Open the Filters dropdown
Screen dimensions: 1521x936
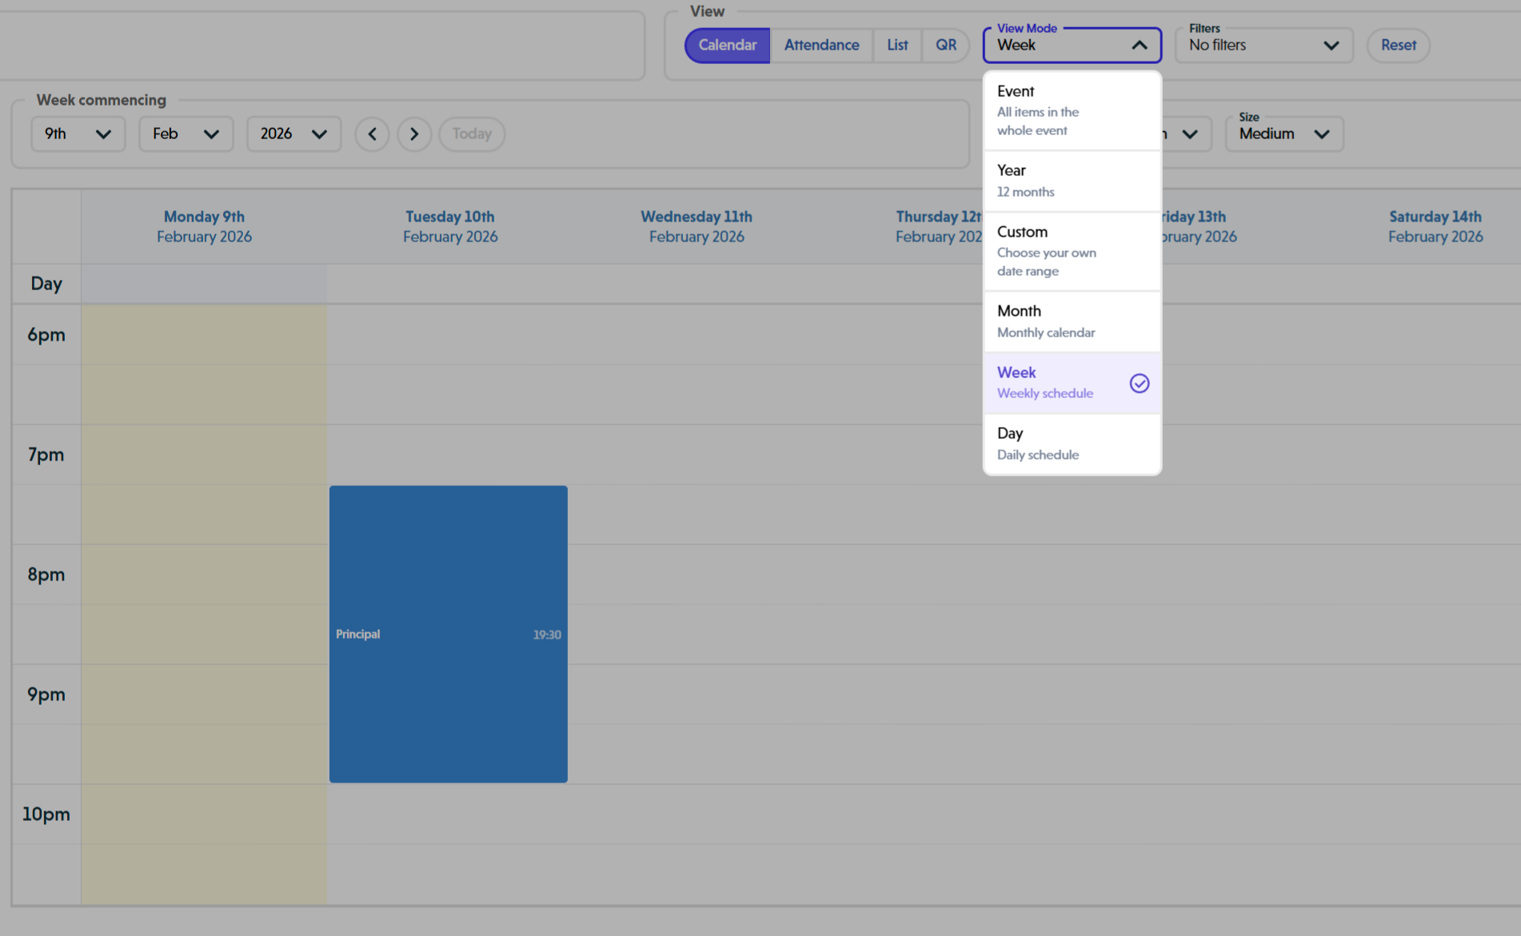coord(1263,46)
